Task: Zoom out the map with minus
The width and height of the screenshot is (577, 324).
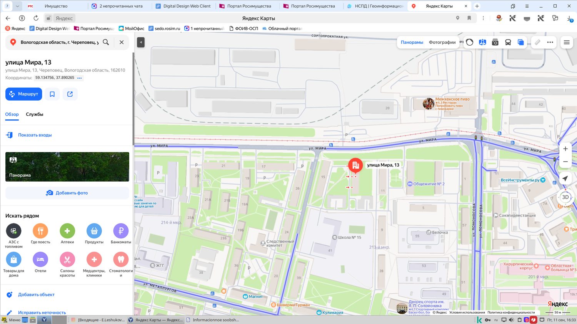Action: 565,162
